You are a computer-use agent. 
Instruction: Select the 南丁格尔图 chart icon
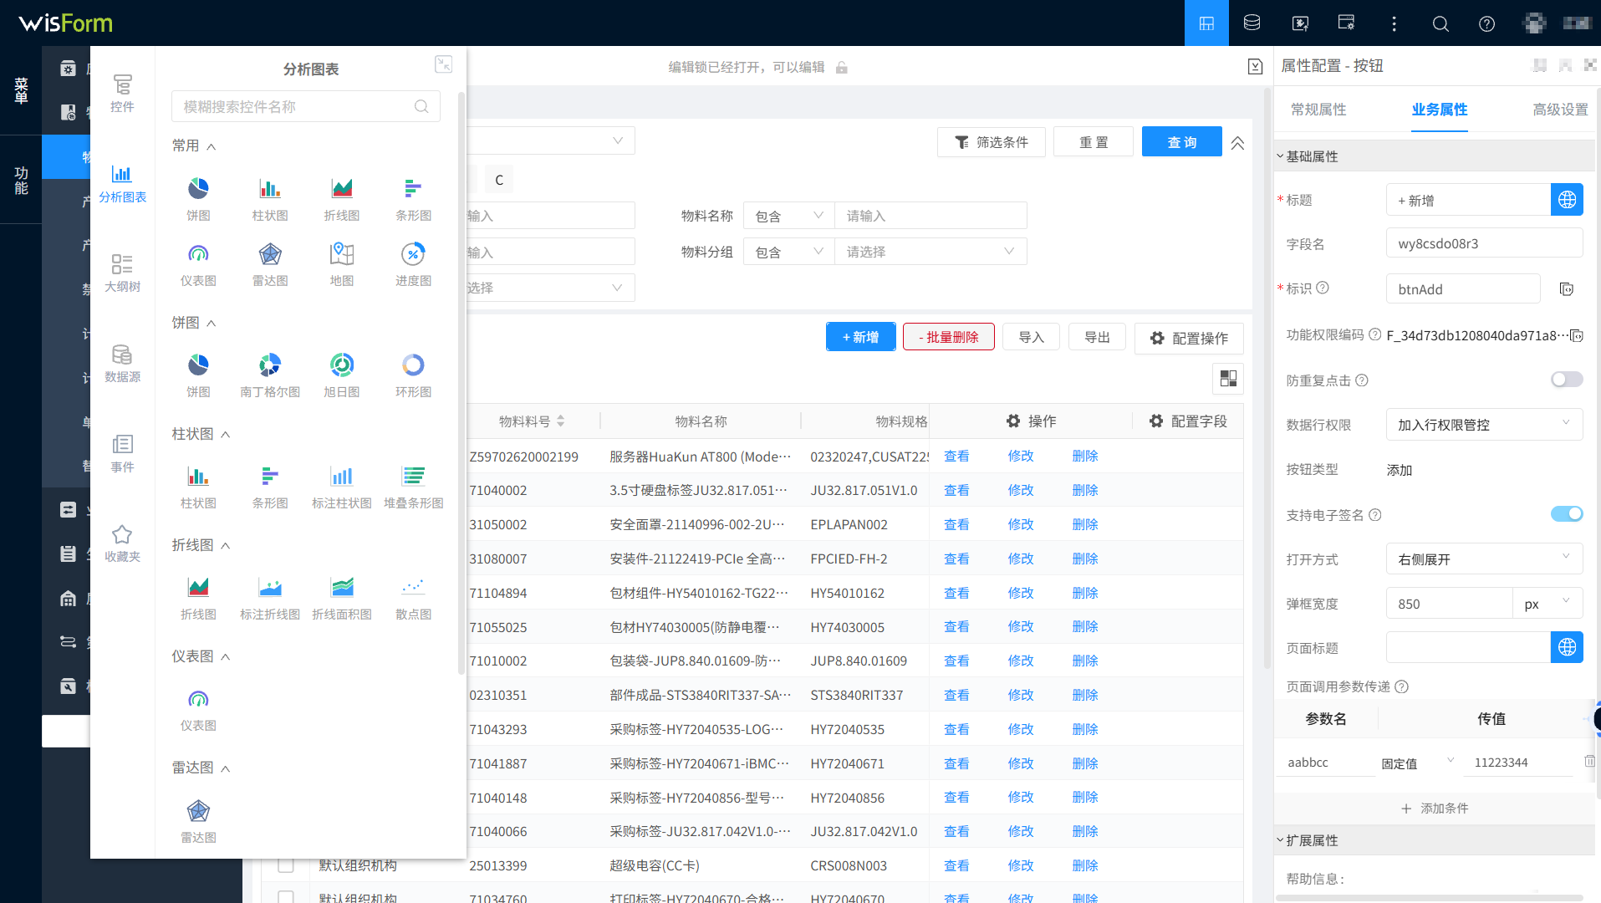(x=270, y=375)
